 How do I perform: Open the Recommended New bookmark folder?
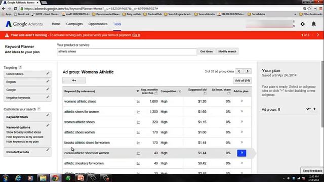(x=106, y=14)
